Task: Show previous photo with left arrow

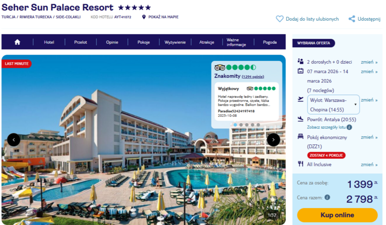Action: click(14, 140)
